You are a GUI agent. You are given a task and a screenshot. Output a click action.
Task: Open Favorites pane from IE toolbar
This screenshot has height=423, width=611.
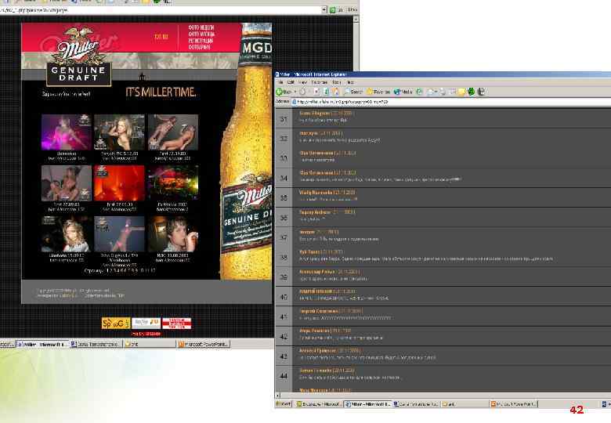click(378, 92)
